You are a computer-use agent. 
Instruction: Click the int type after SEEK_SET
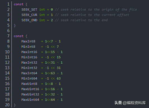pos(42,9)
